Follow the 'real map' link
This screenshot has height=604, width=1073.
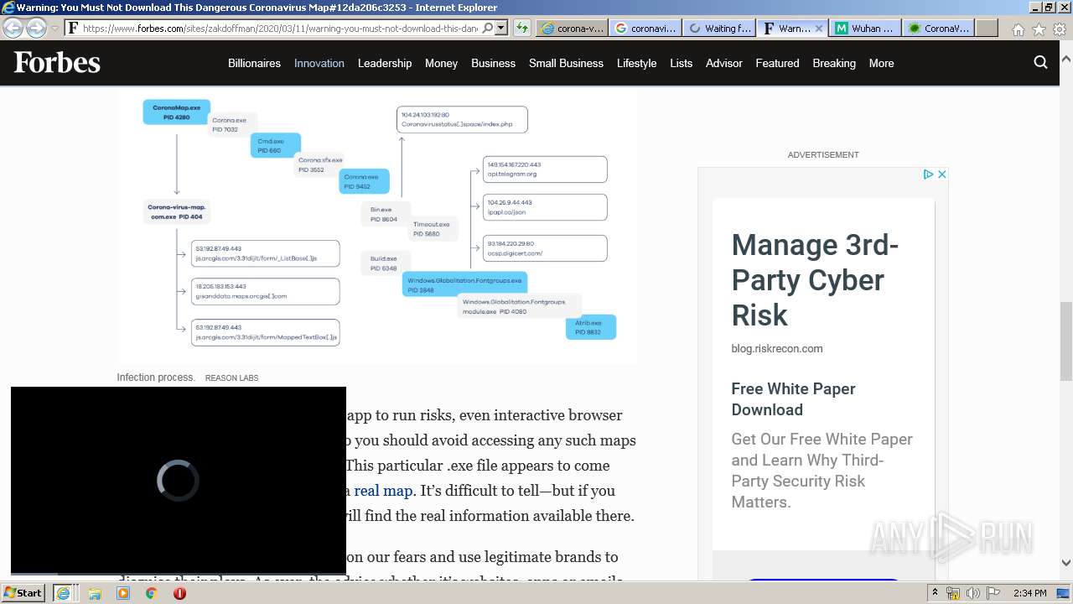click(x=383, y=491)
